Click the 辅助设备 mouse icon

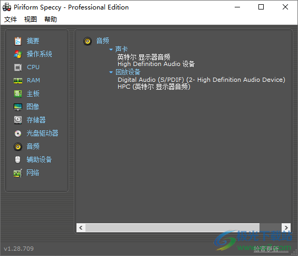[18, 160]
